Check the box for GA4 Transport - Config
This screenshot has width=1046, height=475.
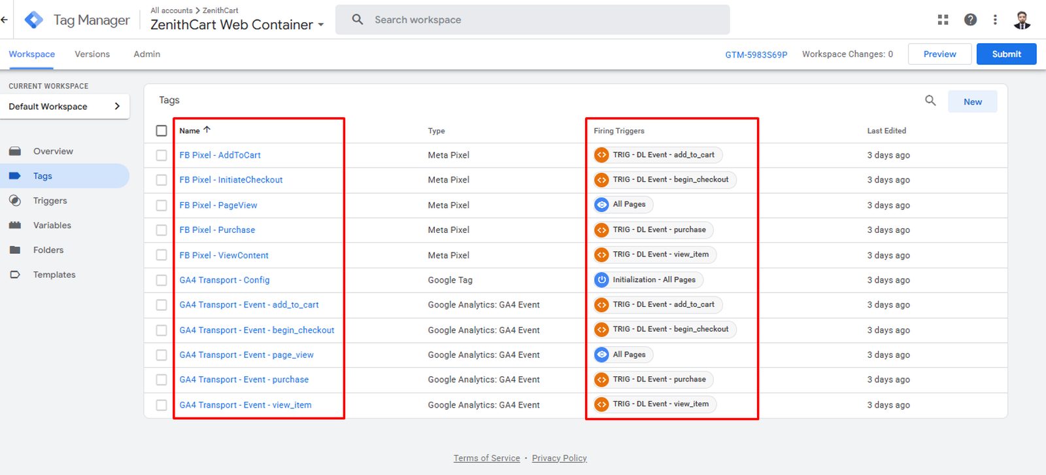click(x=161, y=280)
